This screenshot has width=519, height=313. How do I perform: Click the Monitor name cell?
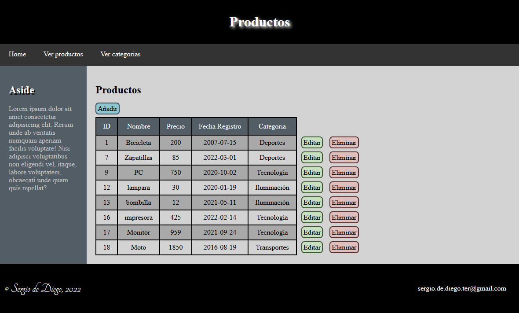[139, 232]
